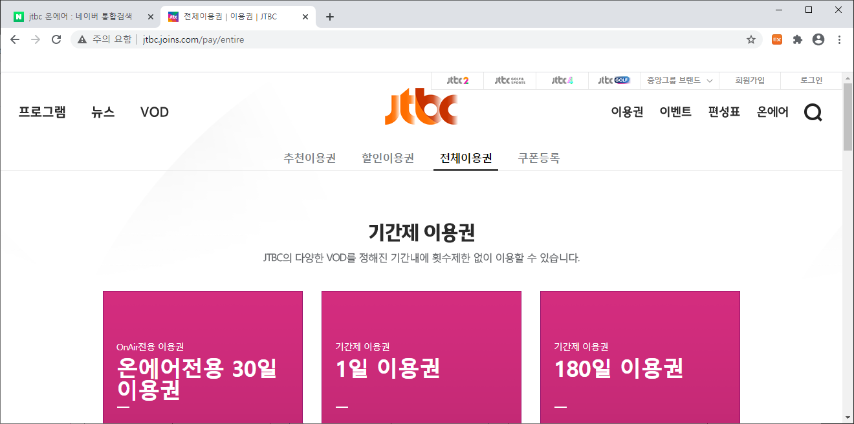
Task: Bookmark this page with the star icon
Action: pos(751,39)
